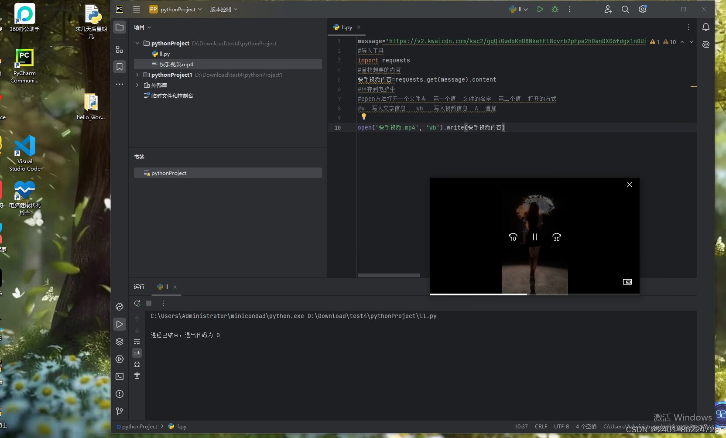Open the Python Console tool window
This screenshot has height=438, width=726.
click(120, 307)
